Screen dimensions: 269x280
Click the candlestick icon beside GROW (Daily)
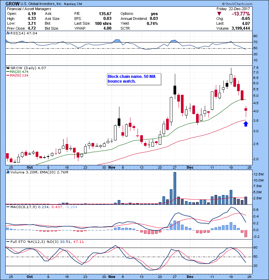[x=8, y=68]
